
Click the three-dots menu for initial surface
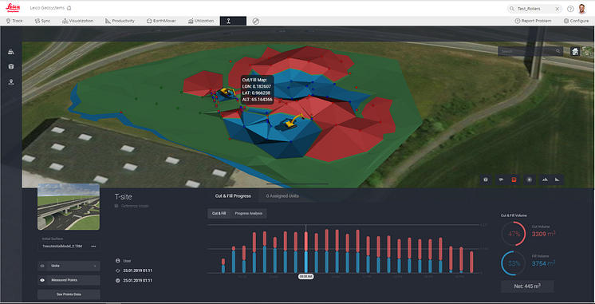pos(93,247)
